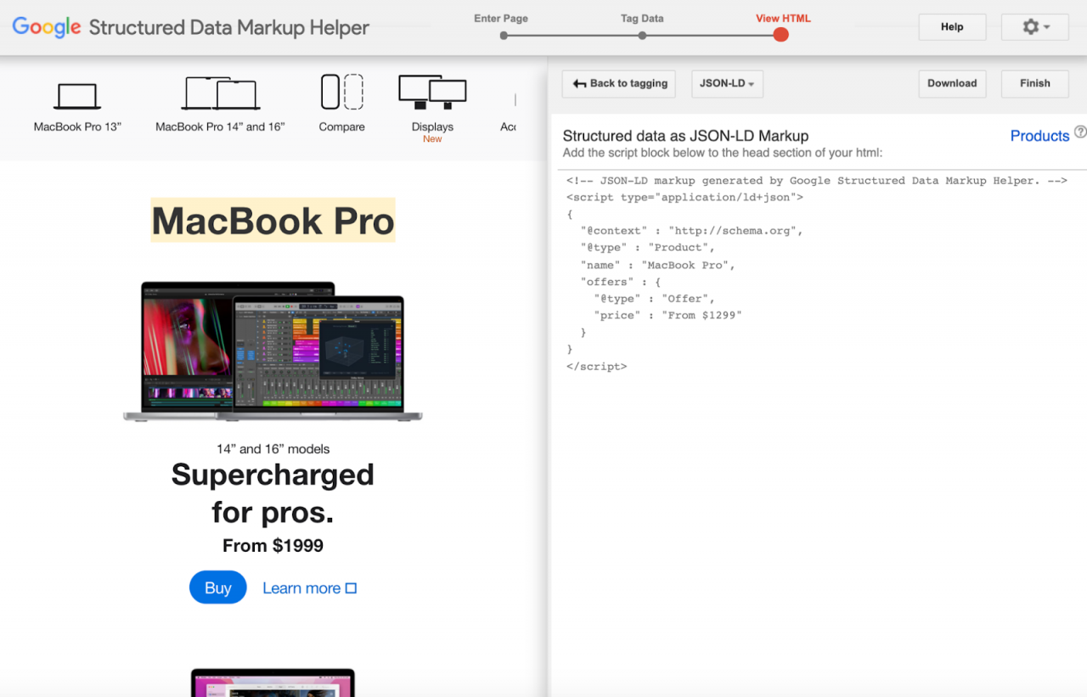
Task: Click the script type application/ld+json line
Action: [x=685, y=197]
